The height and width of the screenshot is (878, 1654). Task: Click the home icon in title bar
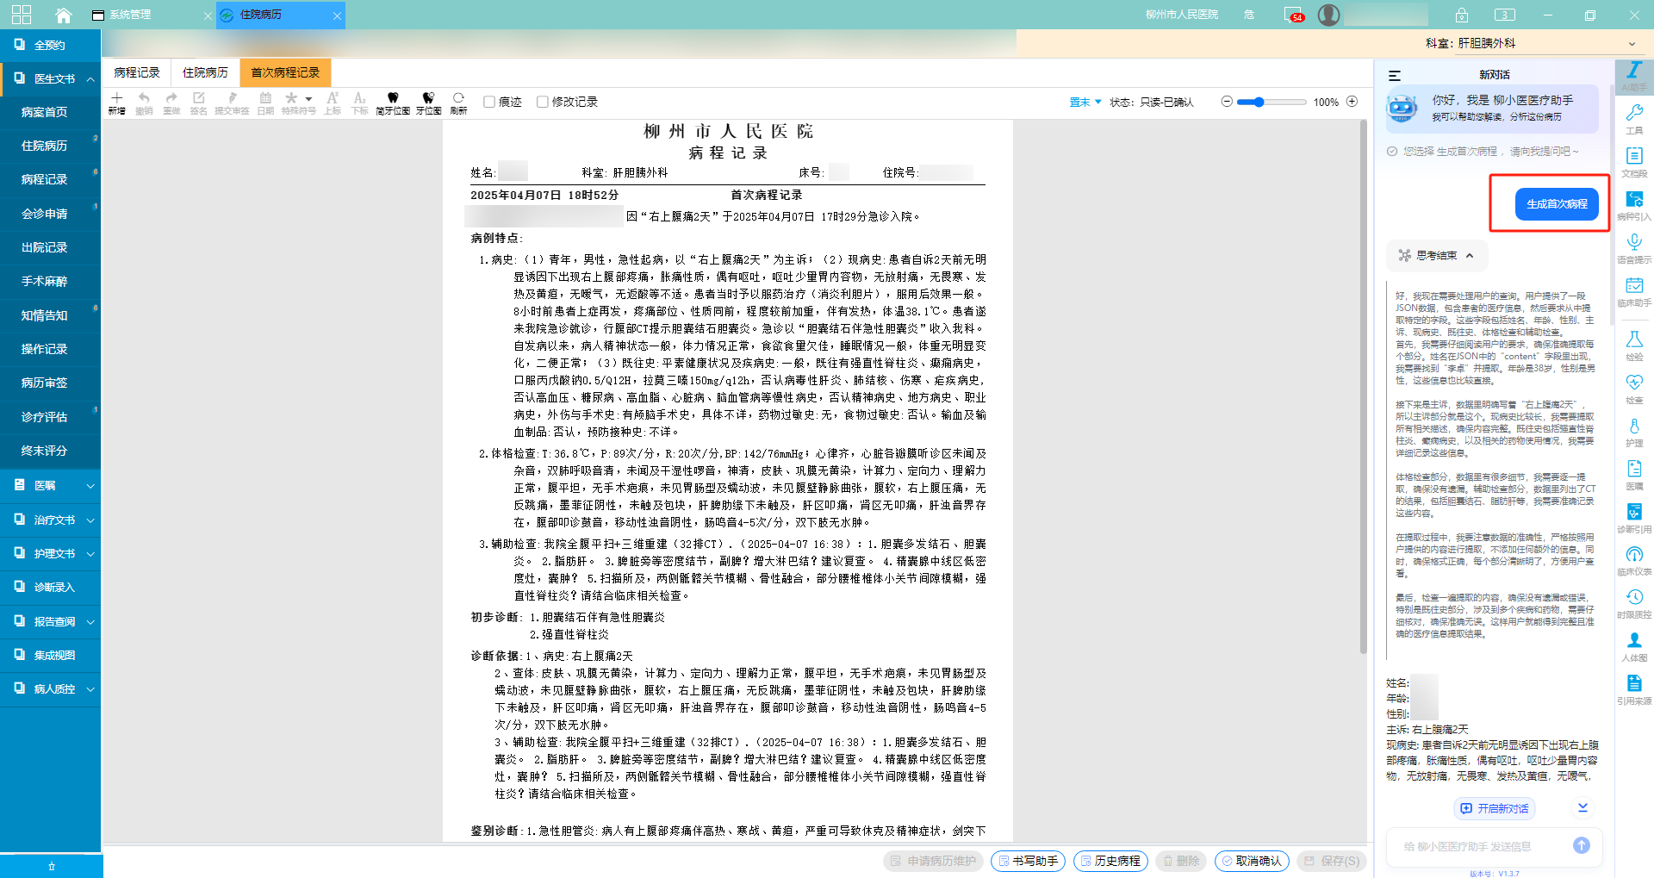click(63, 15)
